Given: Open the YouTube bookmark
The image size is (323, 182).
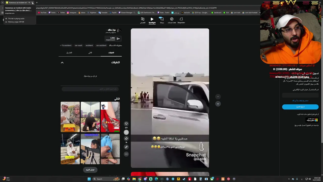Looking at the screenshot, I should tap(42, 13).
